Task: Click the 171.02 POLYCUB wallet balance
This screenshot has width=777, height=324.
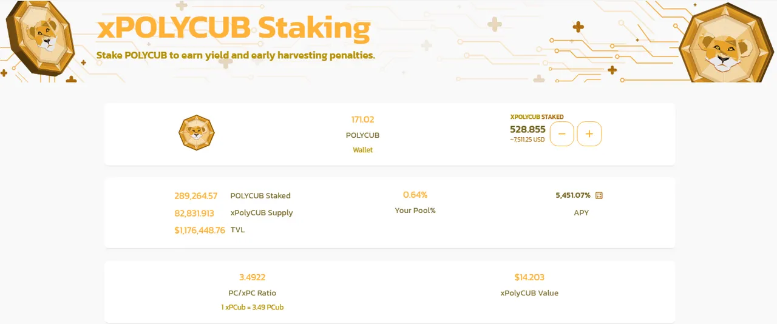Action: click(363, 120)
